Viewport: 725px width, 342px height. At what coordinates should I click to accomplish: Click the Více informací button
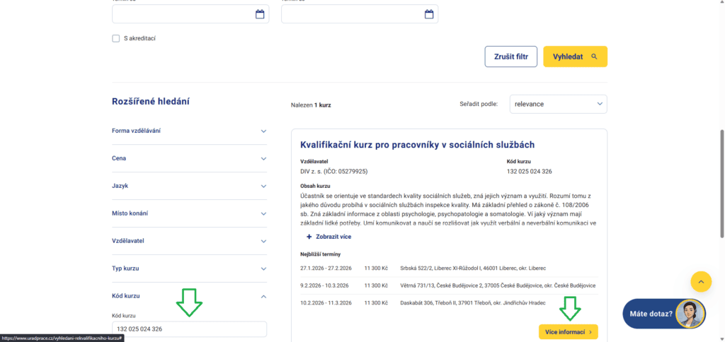coord(569,332)
